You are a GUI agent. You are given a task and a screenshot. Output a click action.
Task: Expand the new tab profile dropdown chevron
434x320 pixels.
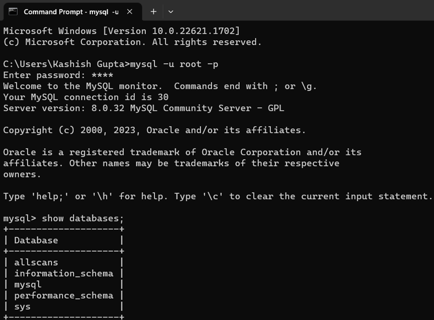(x=171, y=12)
